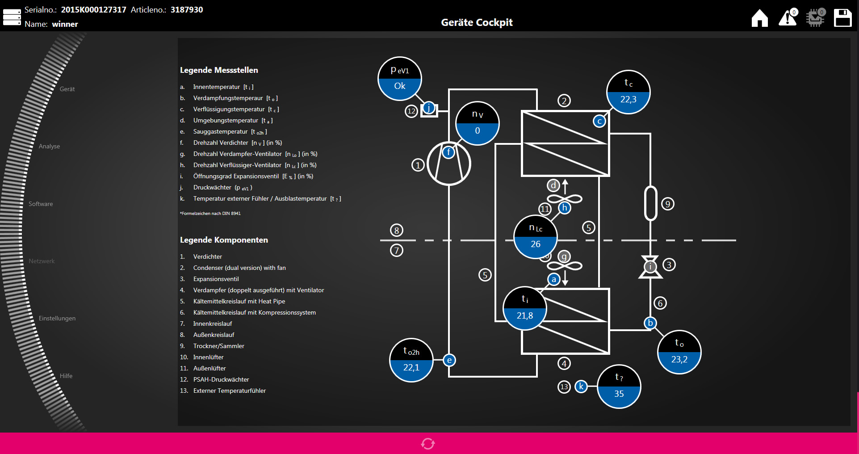Go to home screen via house icon

coord(759,18)
